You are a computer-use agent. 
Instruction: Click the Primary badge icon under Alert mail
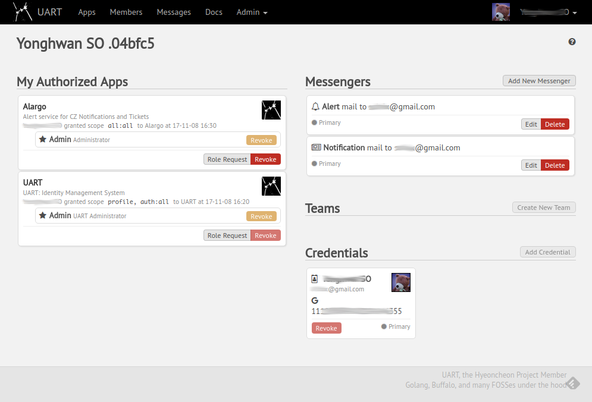tap(314, 123)
